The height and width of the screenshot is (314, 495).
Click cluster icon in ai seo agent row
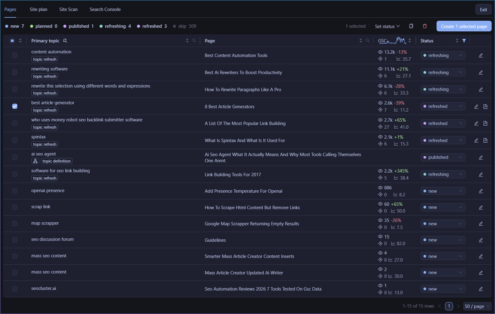coord(35,161)
